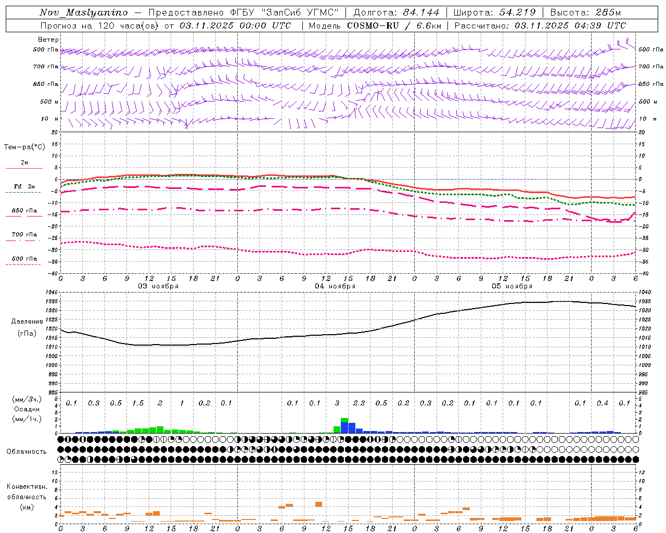Click the Ветер panel label
The image size is (666, 533).
(48, 40)
